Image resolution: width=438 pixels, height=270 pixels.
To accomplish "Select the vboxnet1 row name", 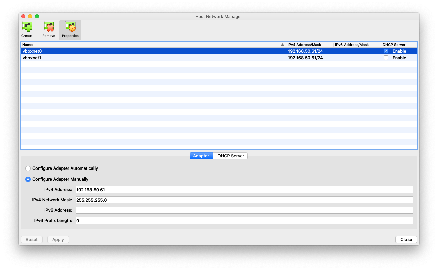I will pyautogui.click(x=32, y=58).
